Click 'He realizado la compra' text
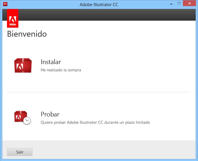This screenshot has height=161, width=198. coord(61,70)
